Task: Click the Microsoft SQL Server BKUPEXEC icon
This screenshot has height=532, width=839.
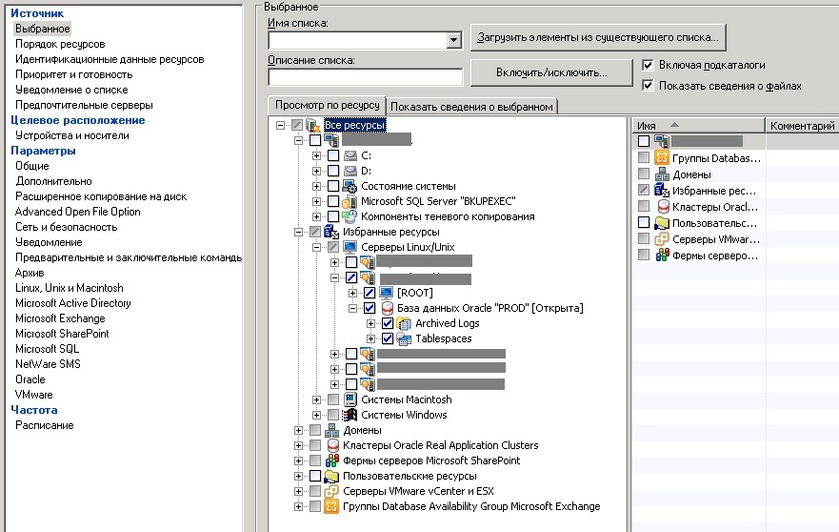Action: coord(350,201)
